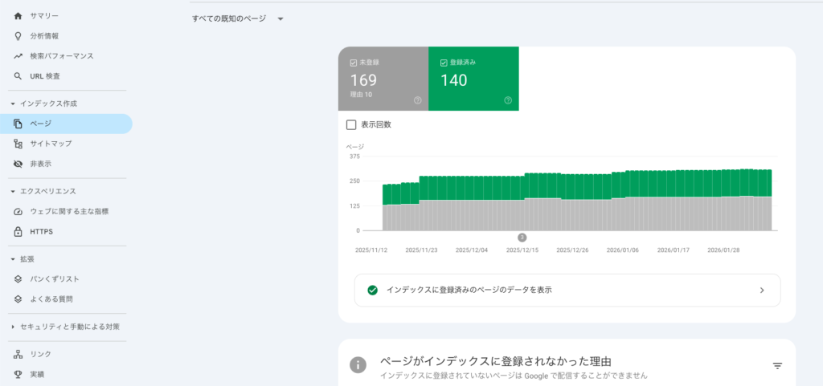Click chevron on インデックスに登録済みのページ row

762,291
